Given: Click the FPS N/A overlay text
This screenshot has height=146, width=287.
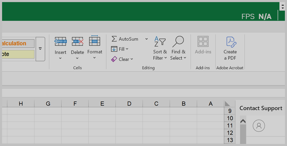Looking at the screenshot, I should tap(257, 17).
